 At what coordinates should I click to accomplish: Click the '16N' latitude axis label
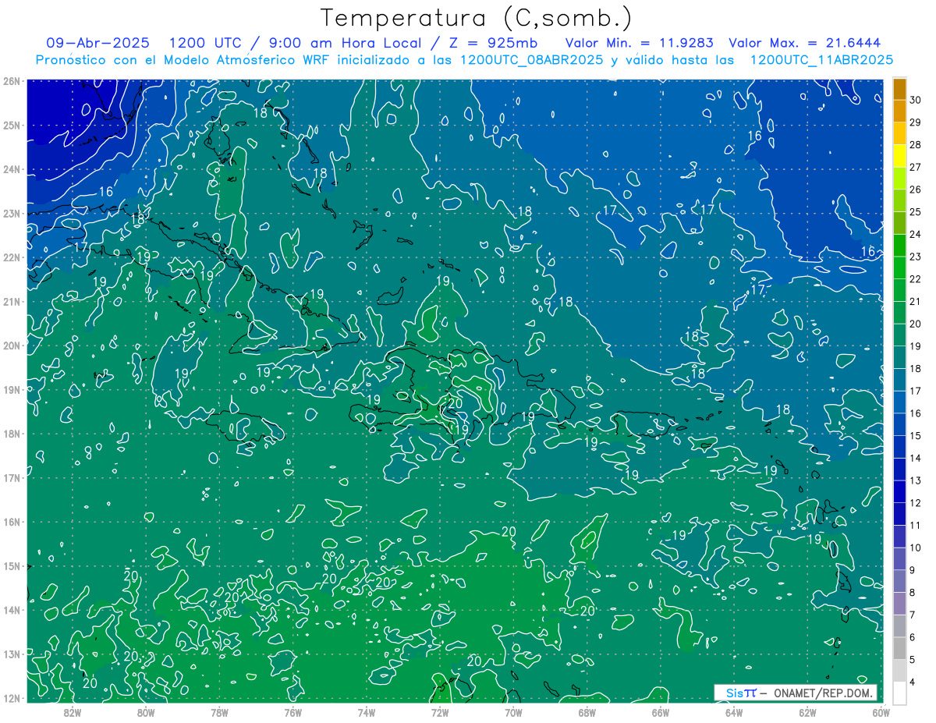12,522
